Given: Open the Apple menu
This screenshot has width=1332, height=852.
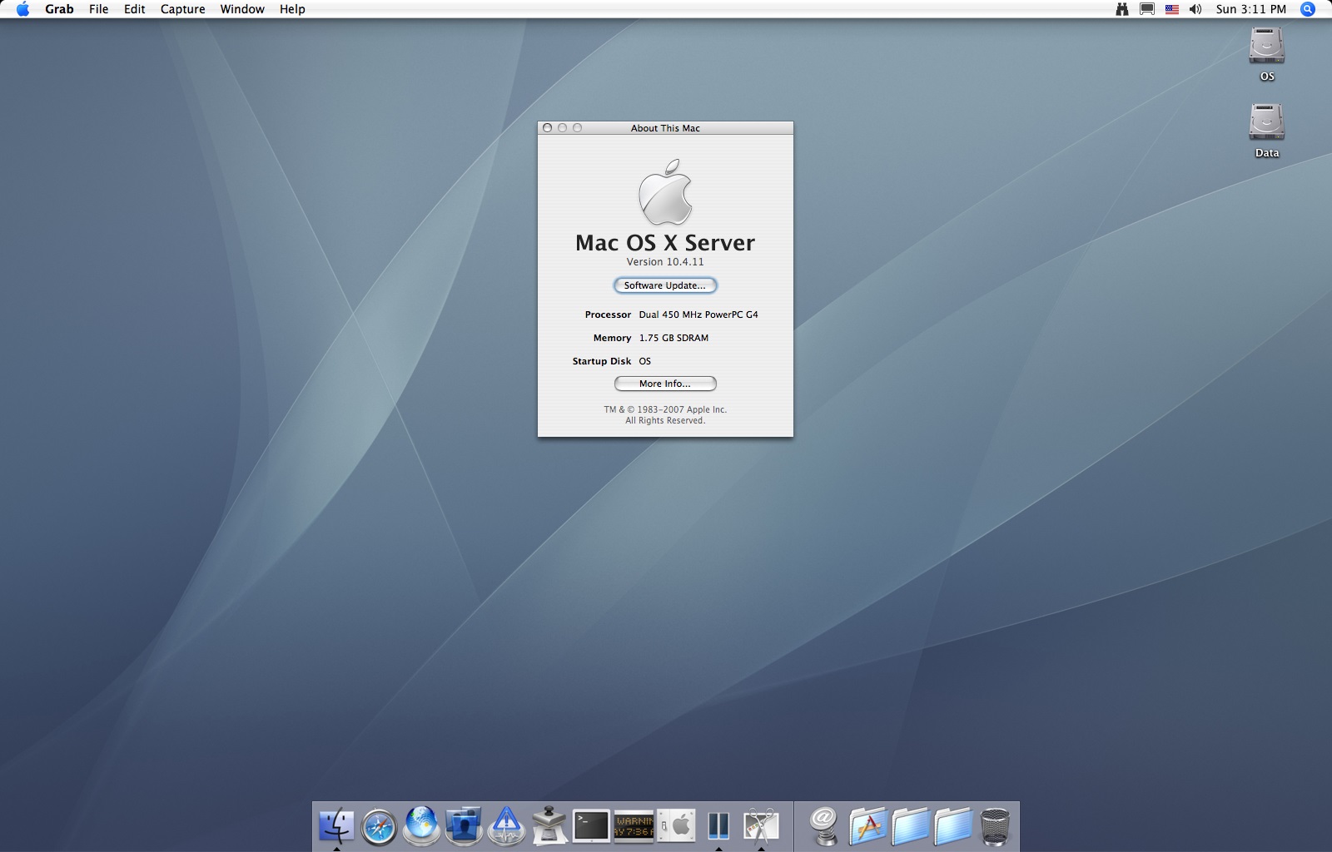Looking at the screenshot, I should coord(22,9).
